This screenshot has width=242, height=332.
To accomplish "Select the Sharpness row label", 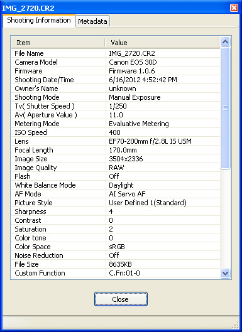I will 30,212.
